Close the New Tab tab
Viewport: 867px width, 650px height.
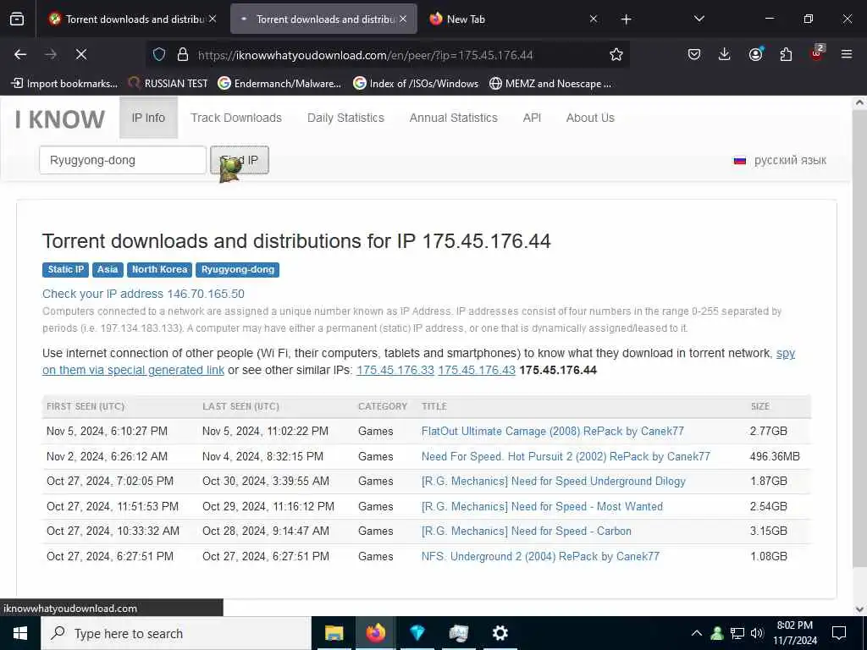[x=594, y=19]
